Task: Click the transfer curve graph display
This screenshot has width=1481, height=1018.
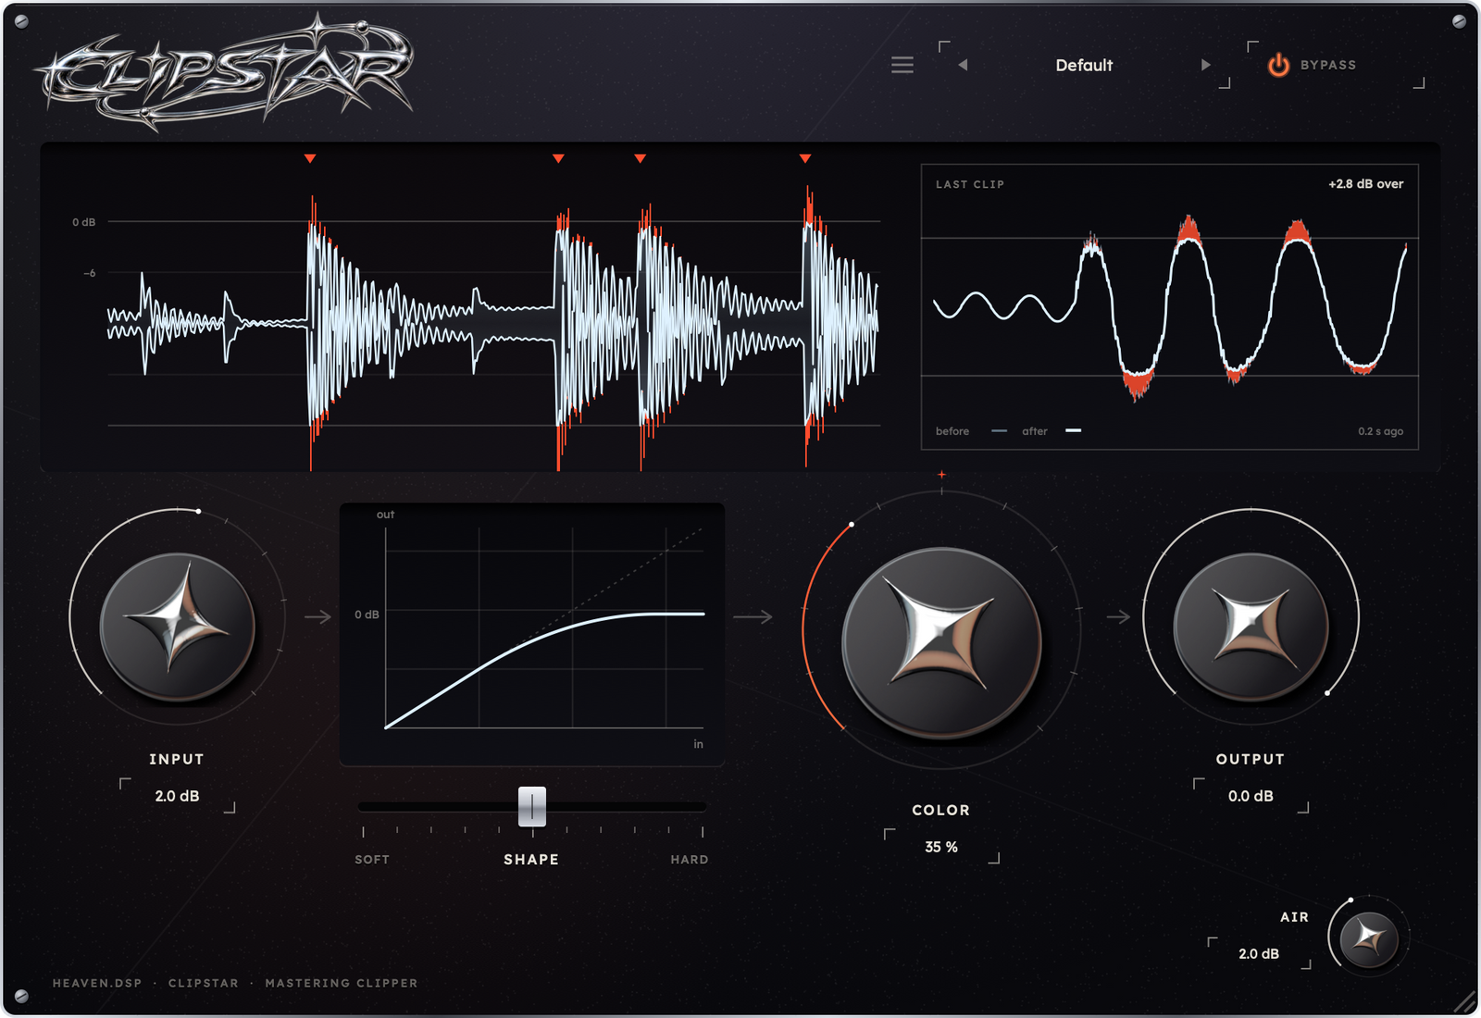Action: (x=532, y=634)
